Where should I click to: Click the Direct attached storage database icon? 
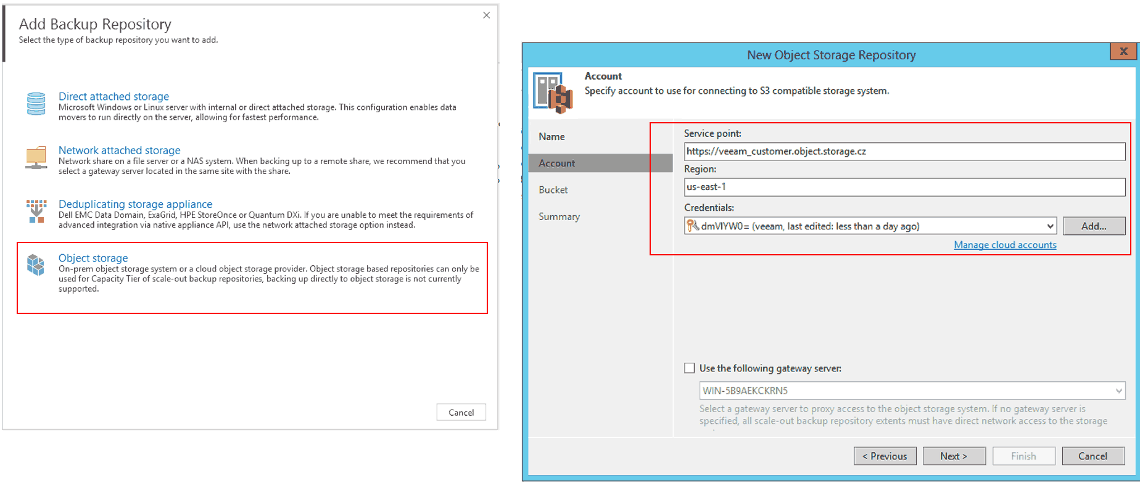click(36, 104)
